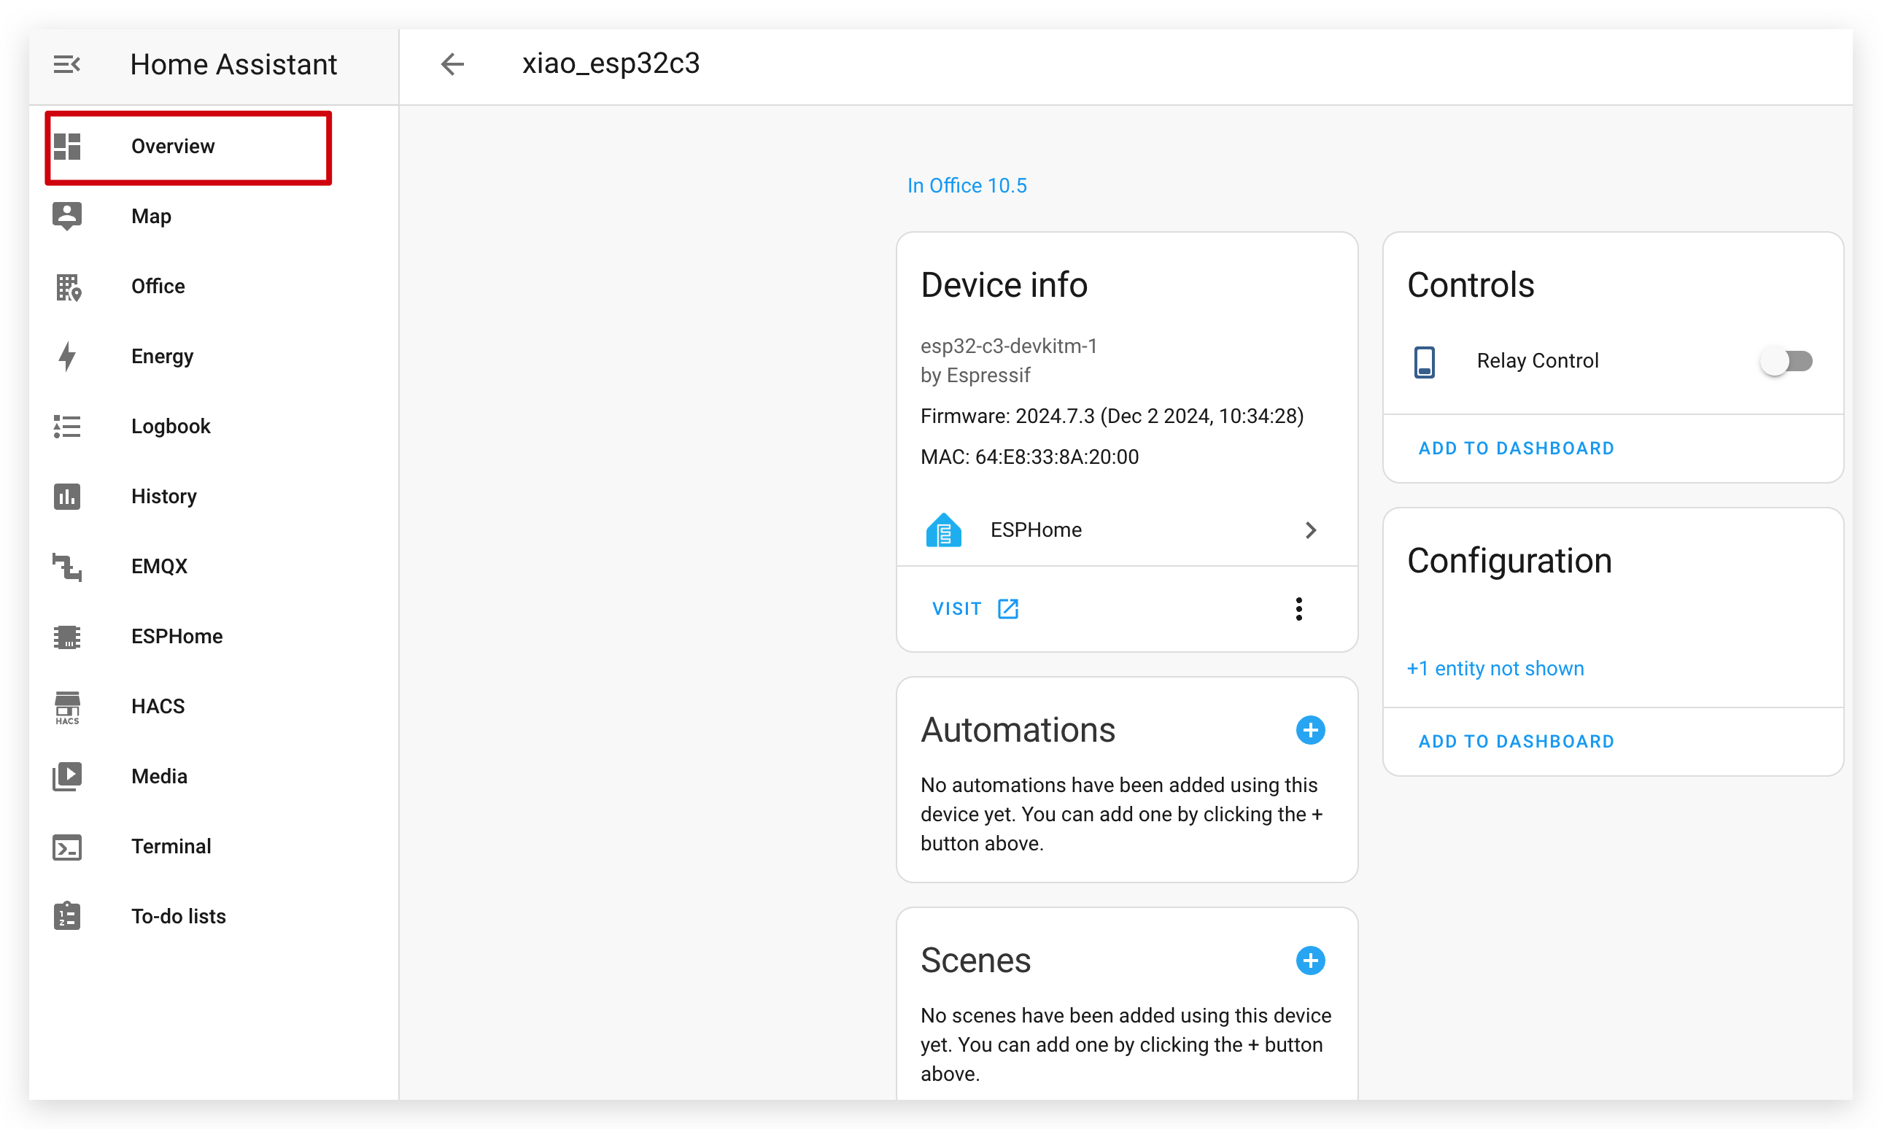Click the Overview dashboard icon
The width and height of the screenshot is (1882, 1129).
coord(67,146)
